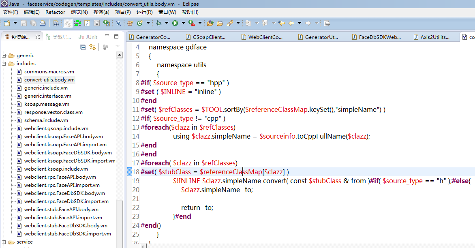Open the 运行(R) menu
The height and width of the screenshot is (248, 475).
(145, 12)
